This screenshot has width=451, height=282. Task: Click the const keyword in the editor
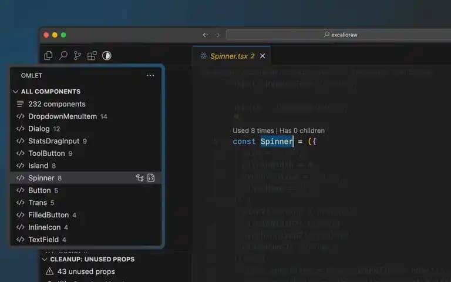(x=244, y=141)
